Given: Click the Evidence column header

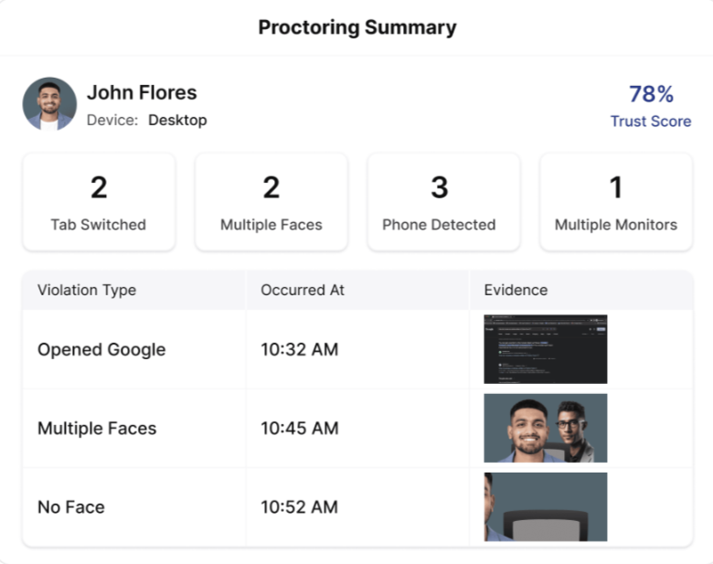Looking at the screenshot, I should 516,290.
